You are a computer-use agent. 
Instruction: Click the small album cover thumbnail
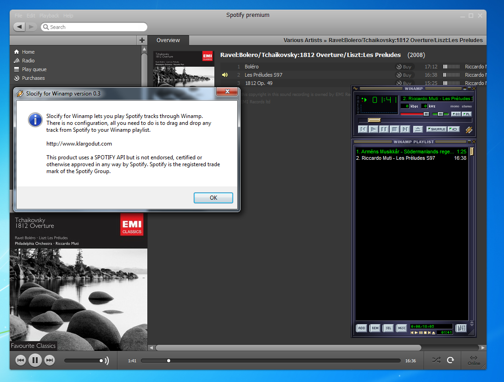[184, 69]
